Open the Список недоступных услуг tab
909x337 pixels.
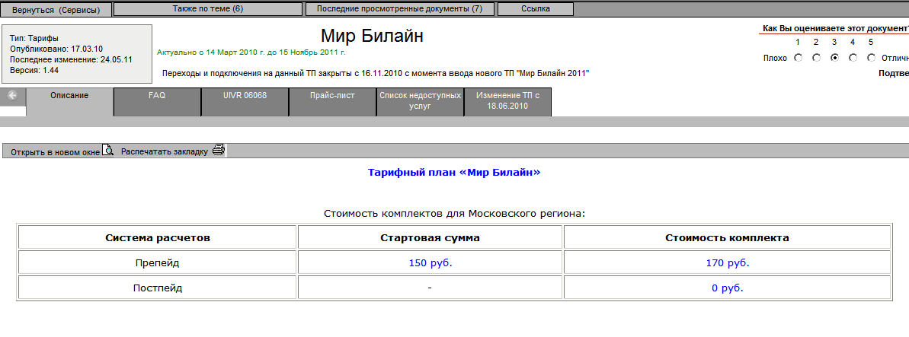(420, 102)
